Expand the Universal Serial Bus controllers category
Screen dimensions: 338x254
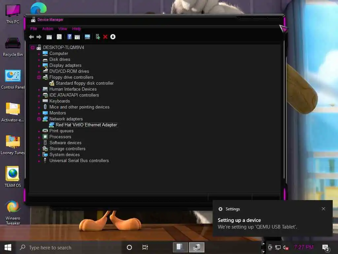[39, 161]
